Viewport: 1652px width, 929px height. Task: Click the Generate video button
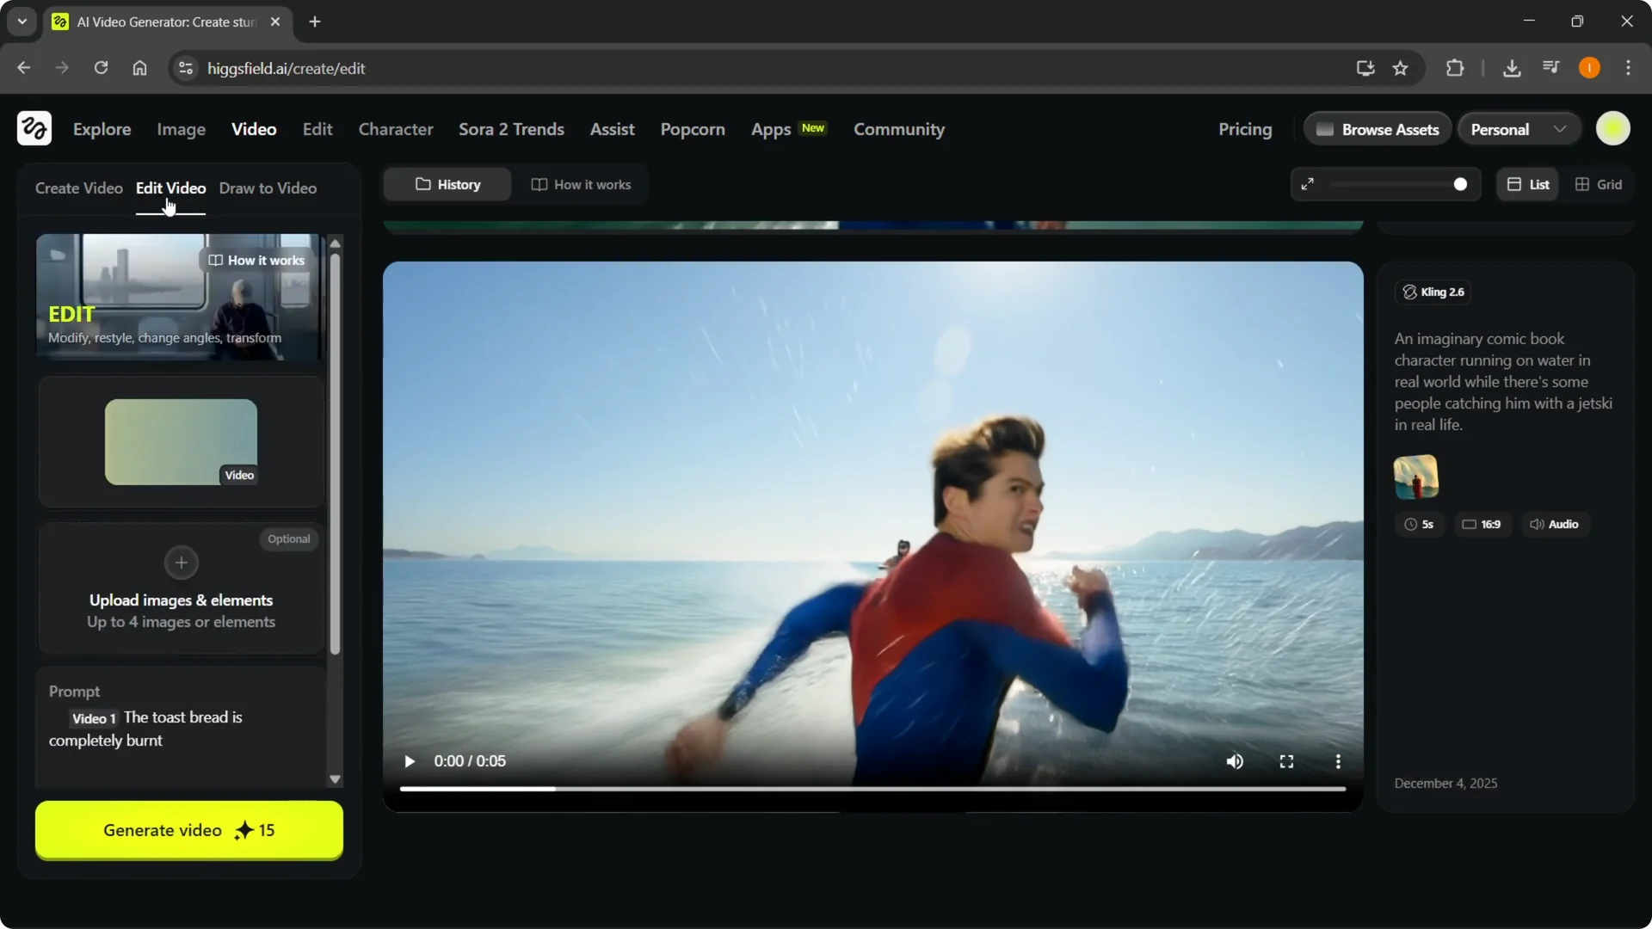click(188, 830)
